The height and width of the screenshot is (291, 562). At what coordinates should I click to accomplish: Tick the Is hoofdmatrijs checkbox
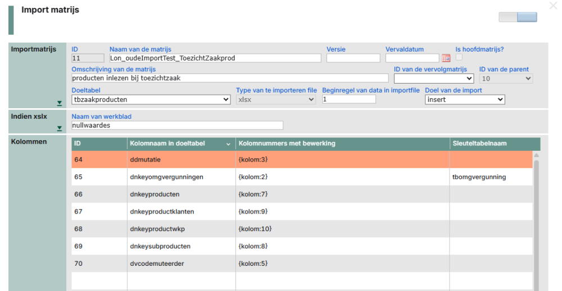(x=459, y=57)
